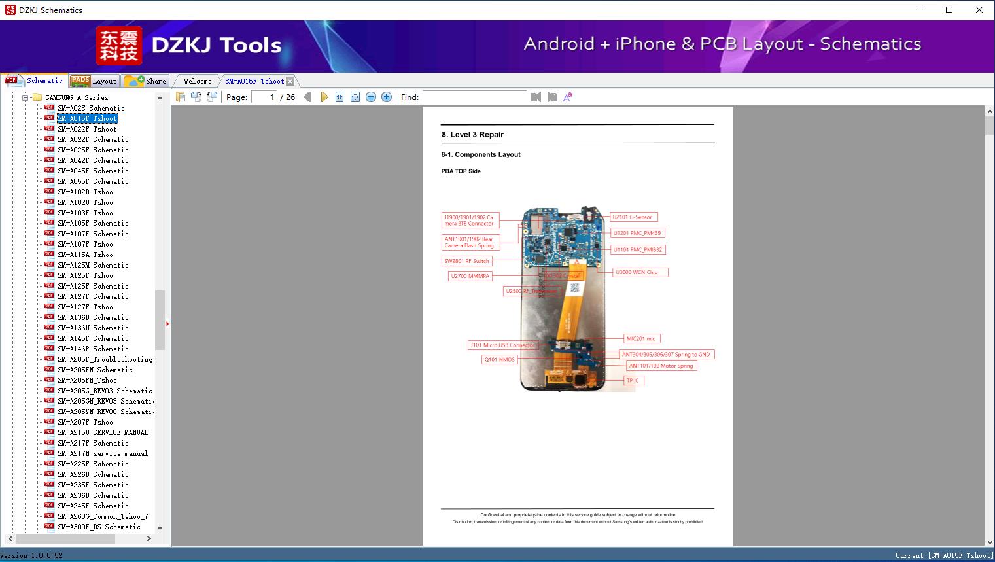Click the U3000 WCN Chip label
Screen dimensions: 995x562
point(640,272)
